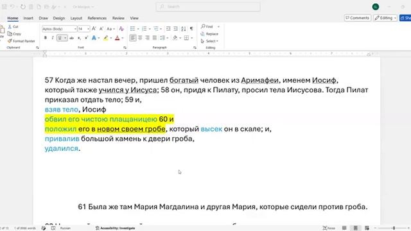Click Accessibility: Investigate in status bar
This screenshot has height=231, width=411.
coord(115,228)
